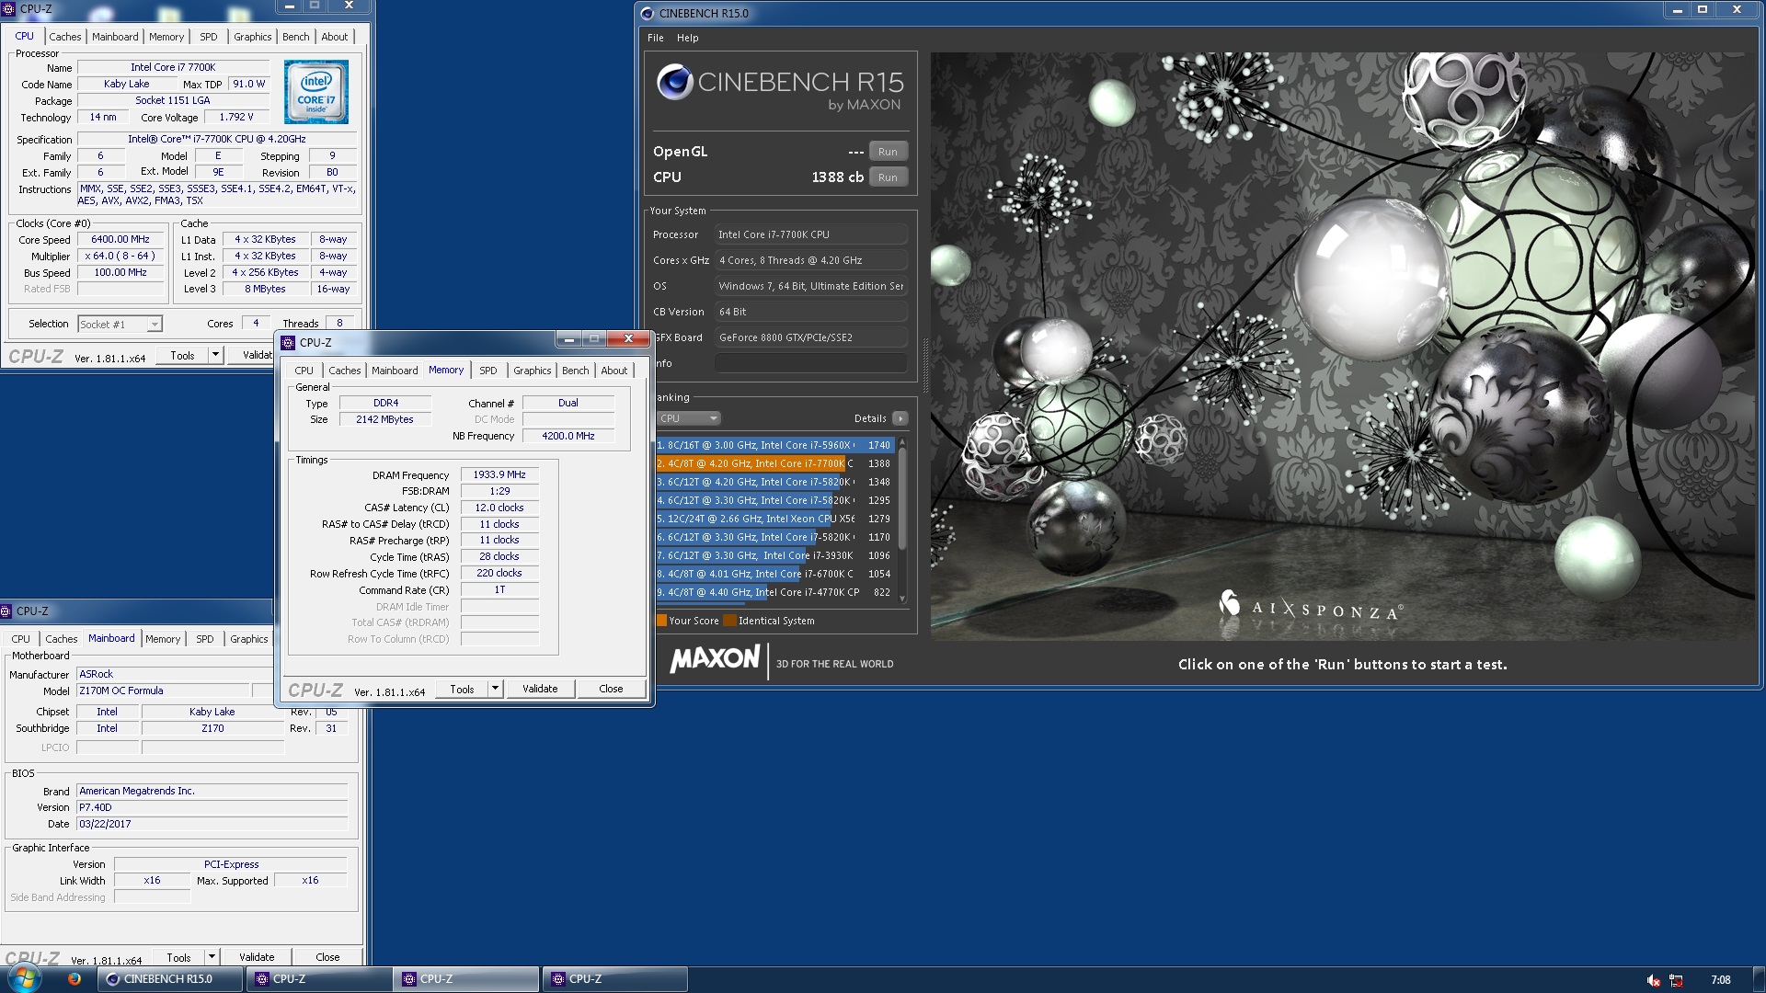Click the Identical System legend swatch
The image size is (1766, 993).
(729, 621)
